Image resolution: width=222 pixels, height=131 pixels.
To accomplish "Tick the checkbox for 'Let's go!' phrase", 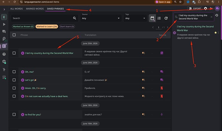I will pyautogui.click(x=14, y=80).
